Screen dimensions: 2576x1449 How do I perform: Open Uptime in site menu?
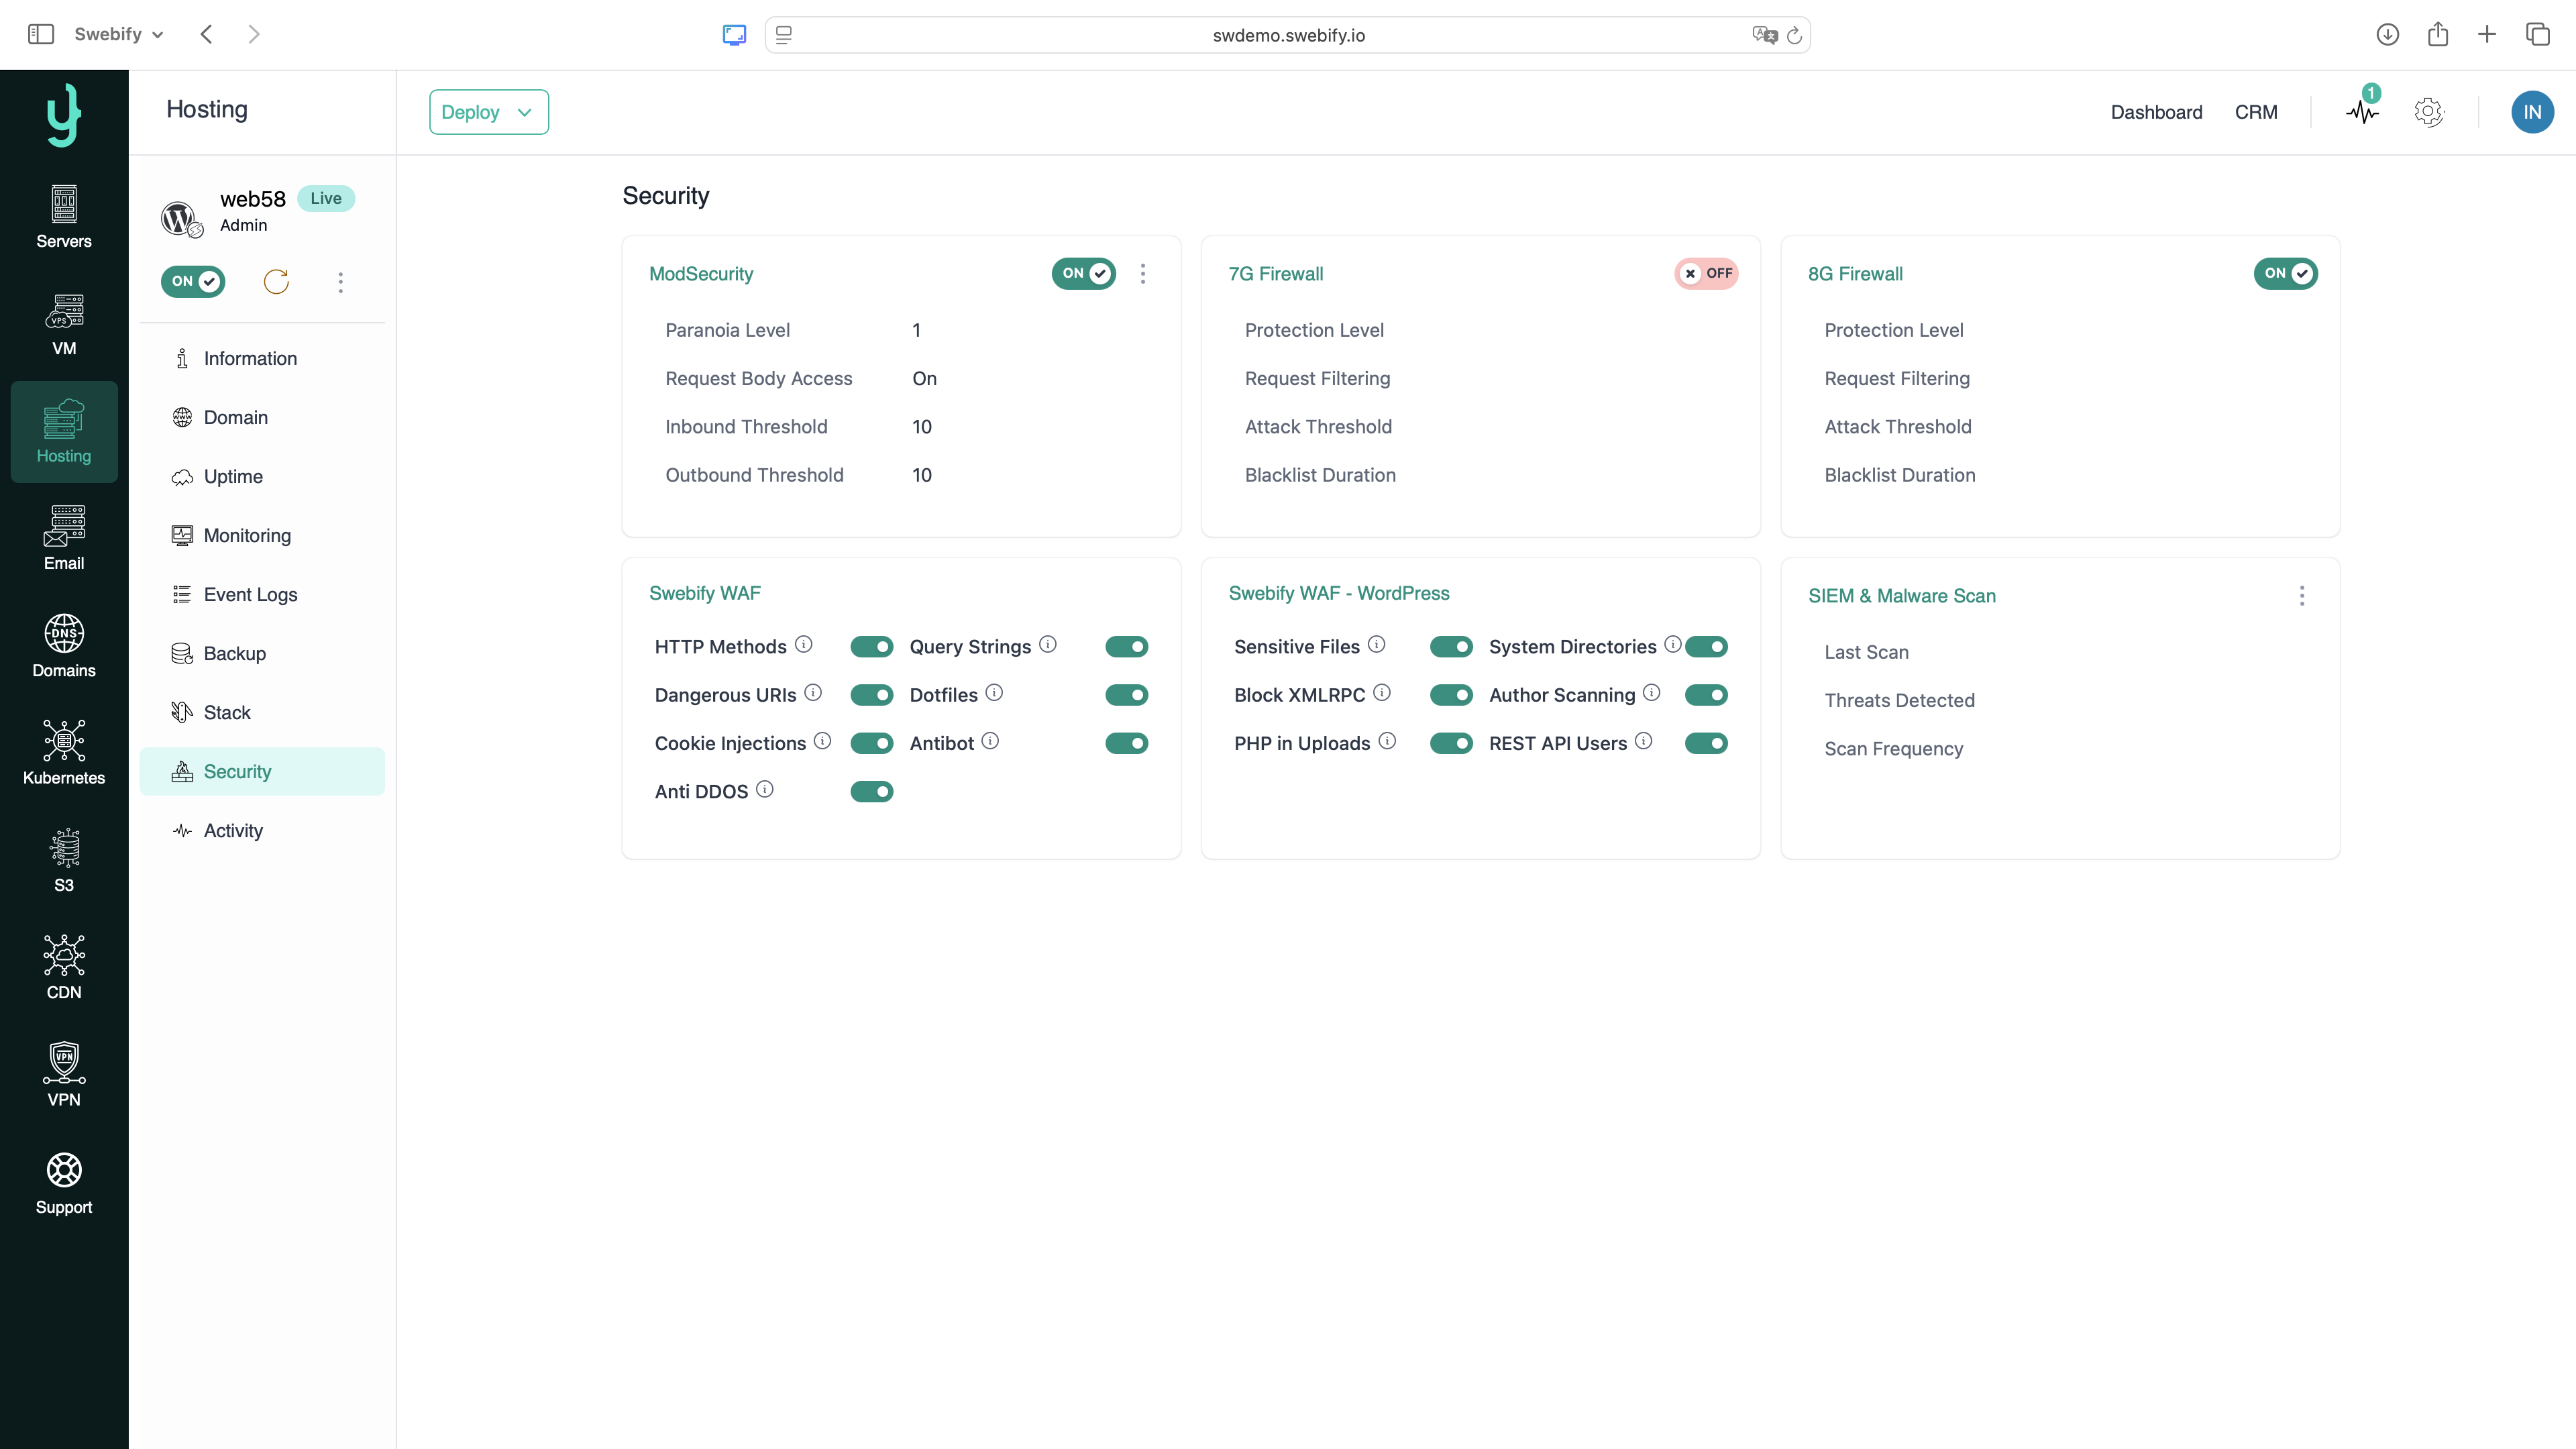coord(262,476)
